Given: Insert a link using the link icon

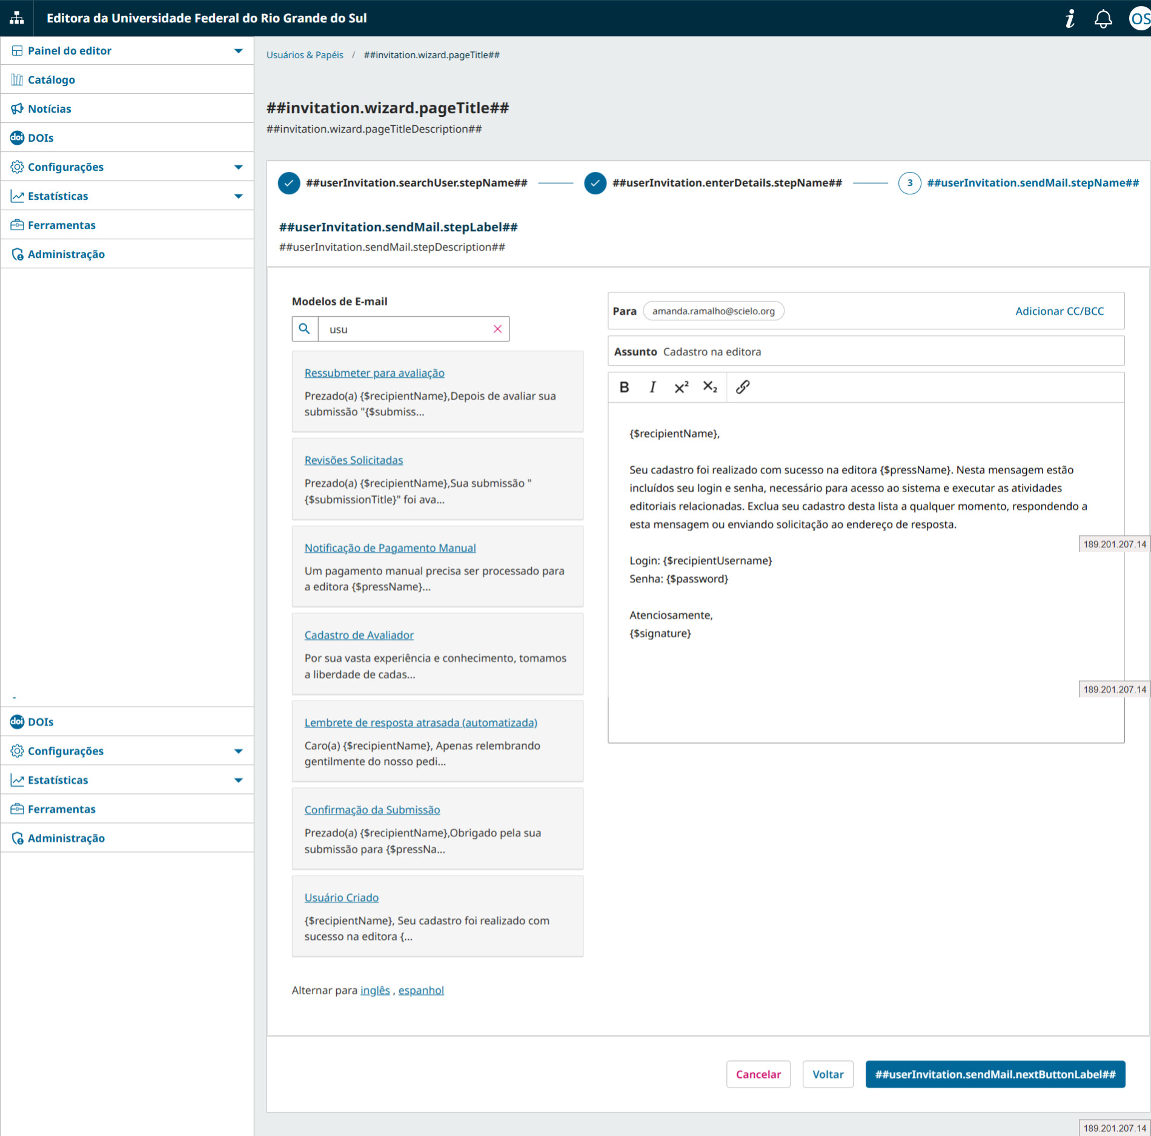Looking at the screenshot, I should [743, 387].
